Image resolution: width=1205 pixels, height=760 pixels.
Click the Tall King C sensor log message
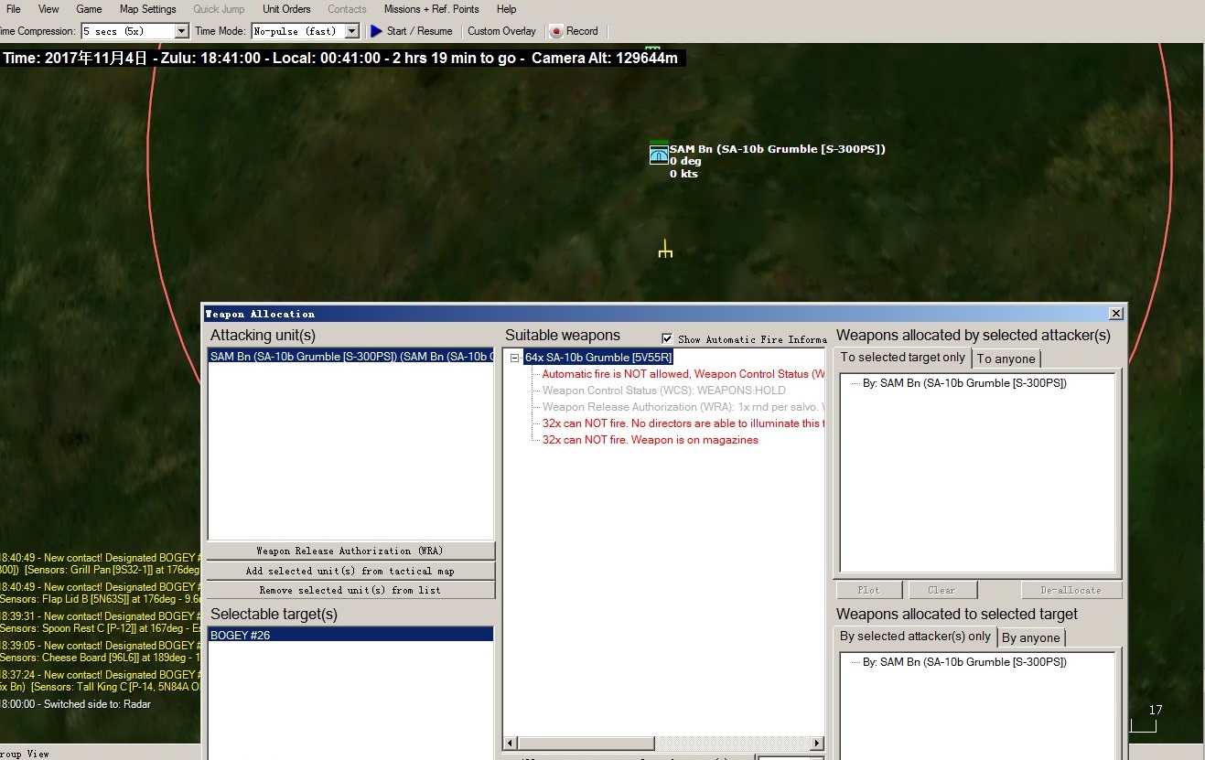(x=101, y=681)
